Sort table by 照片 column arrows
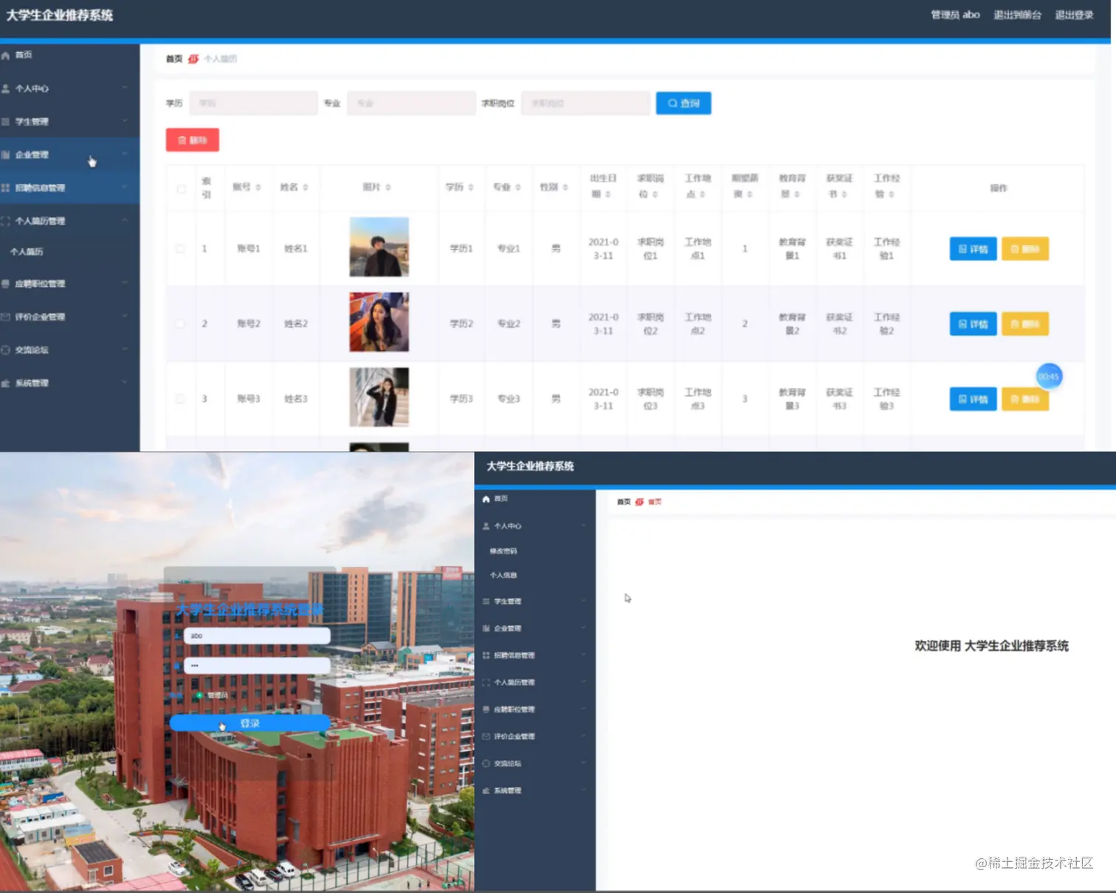The height and width of the screenshot is (893, 1116). tap(387, 187)
